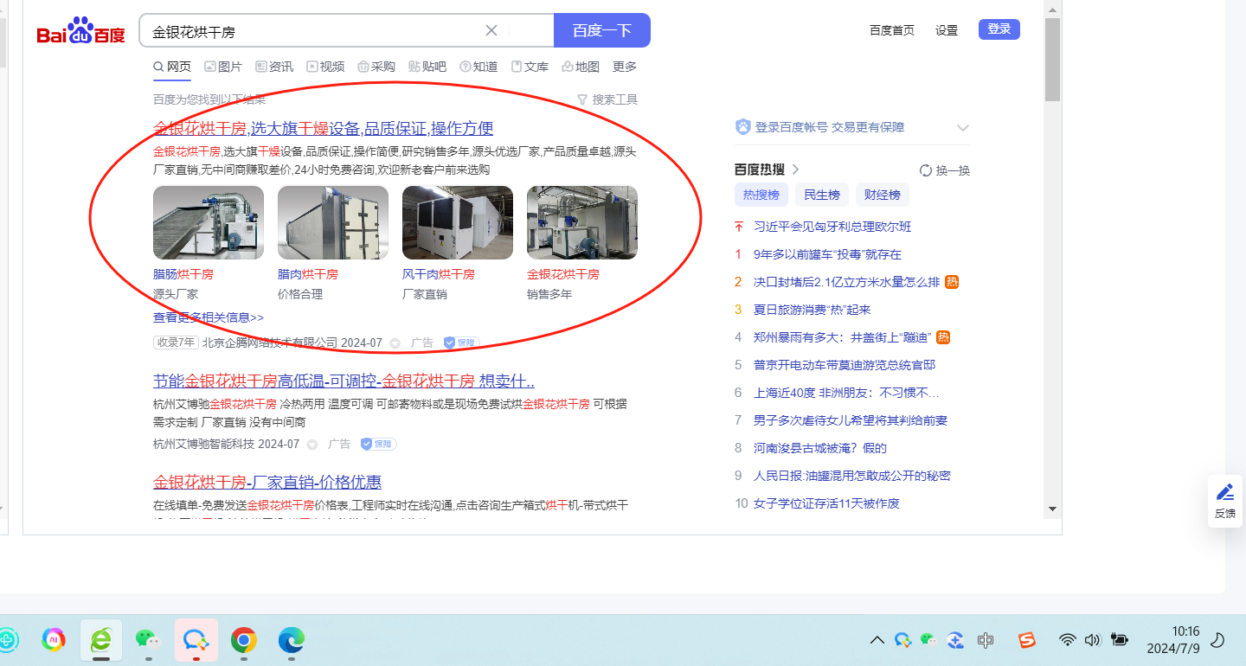Open hot search 郑州暴雨有多大
This screenshot has height=666, width=1246.
pyautogui.click(x=843, y=337)
